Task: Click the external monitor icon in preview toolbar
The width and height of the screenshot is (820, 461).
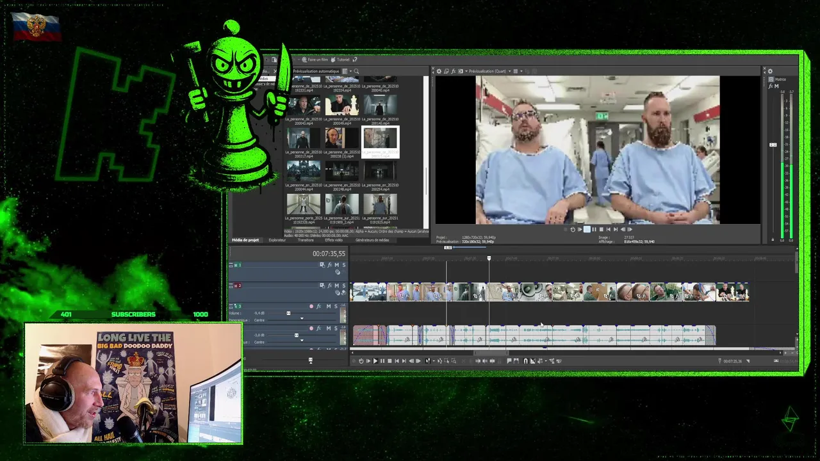Action: [447, 71]
